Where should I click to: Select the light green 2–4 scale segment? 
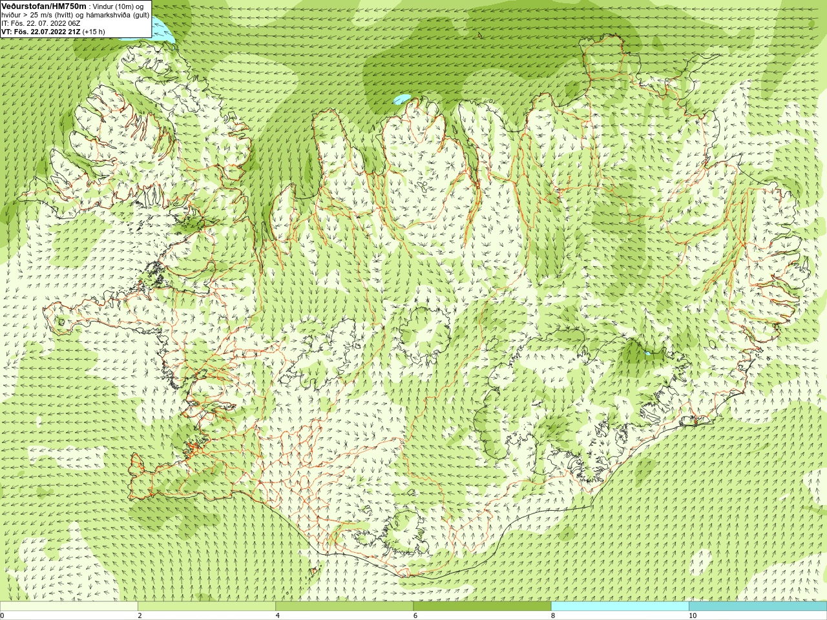point(207,606)
